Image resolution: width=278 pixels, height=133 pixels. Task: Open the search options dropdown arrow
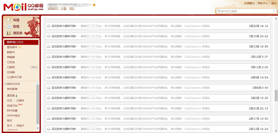274,11
